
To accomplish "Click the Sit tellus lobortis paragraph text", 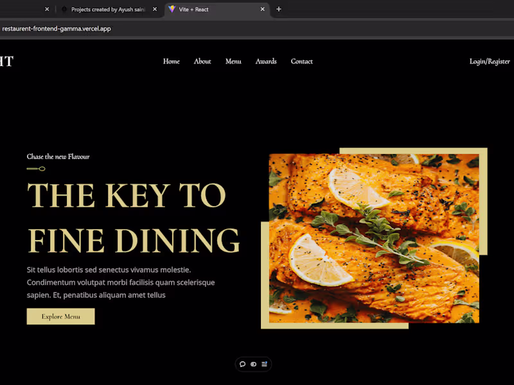I will (x=121, y=282).
